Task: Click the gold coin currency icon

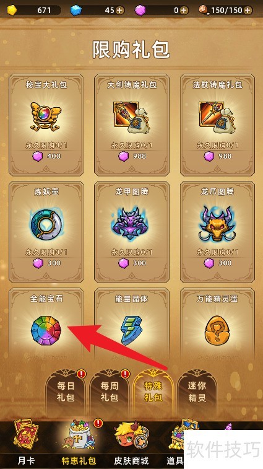Action: [12, 10]
